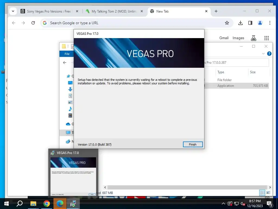Sort by Type column in File Explorer

coord(221,72)
